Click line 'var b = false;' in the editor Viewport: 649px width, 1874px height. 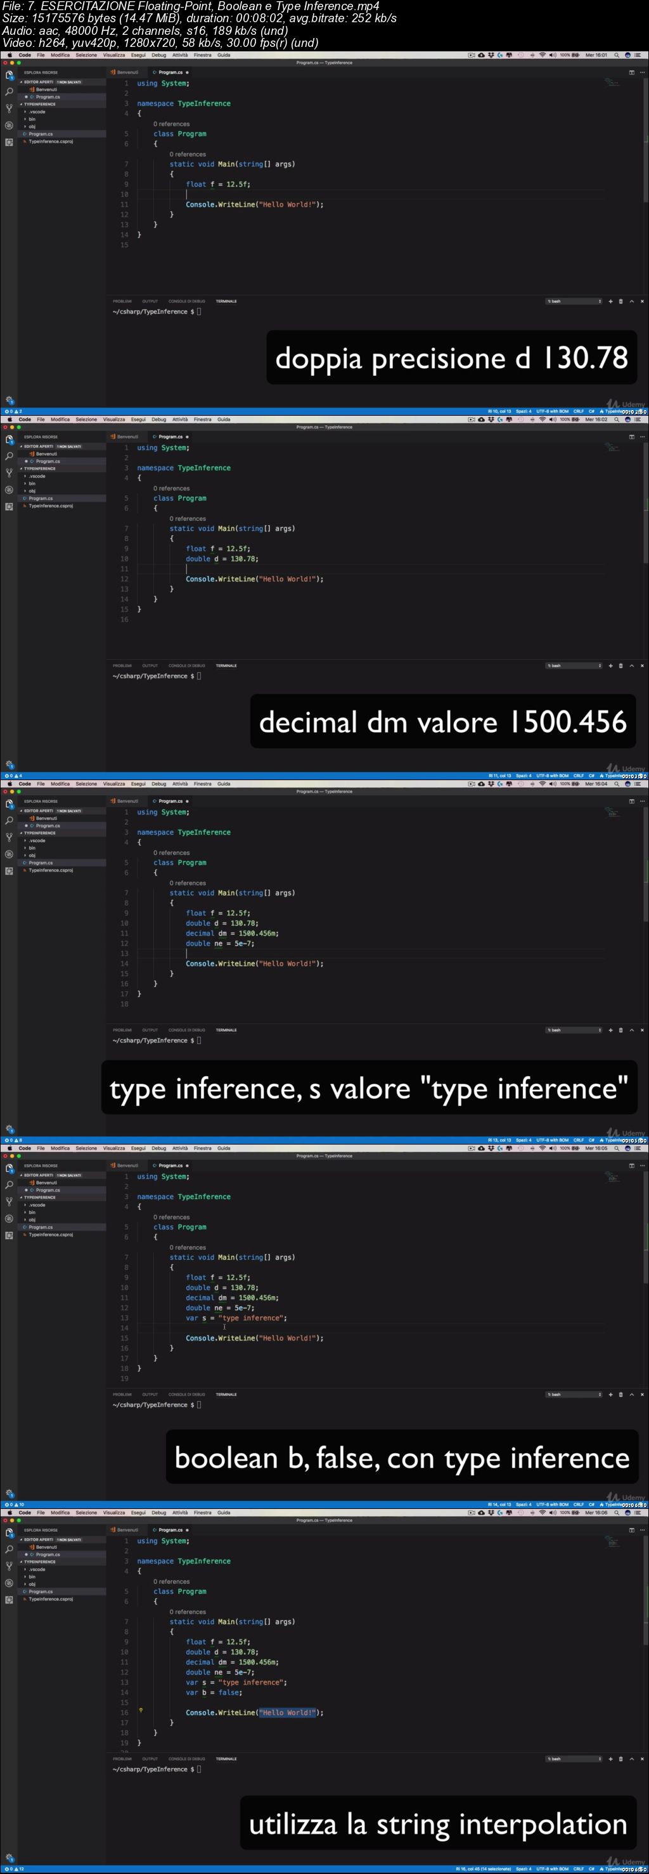[x=214, y=1692]
